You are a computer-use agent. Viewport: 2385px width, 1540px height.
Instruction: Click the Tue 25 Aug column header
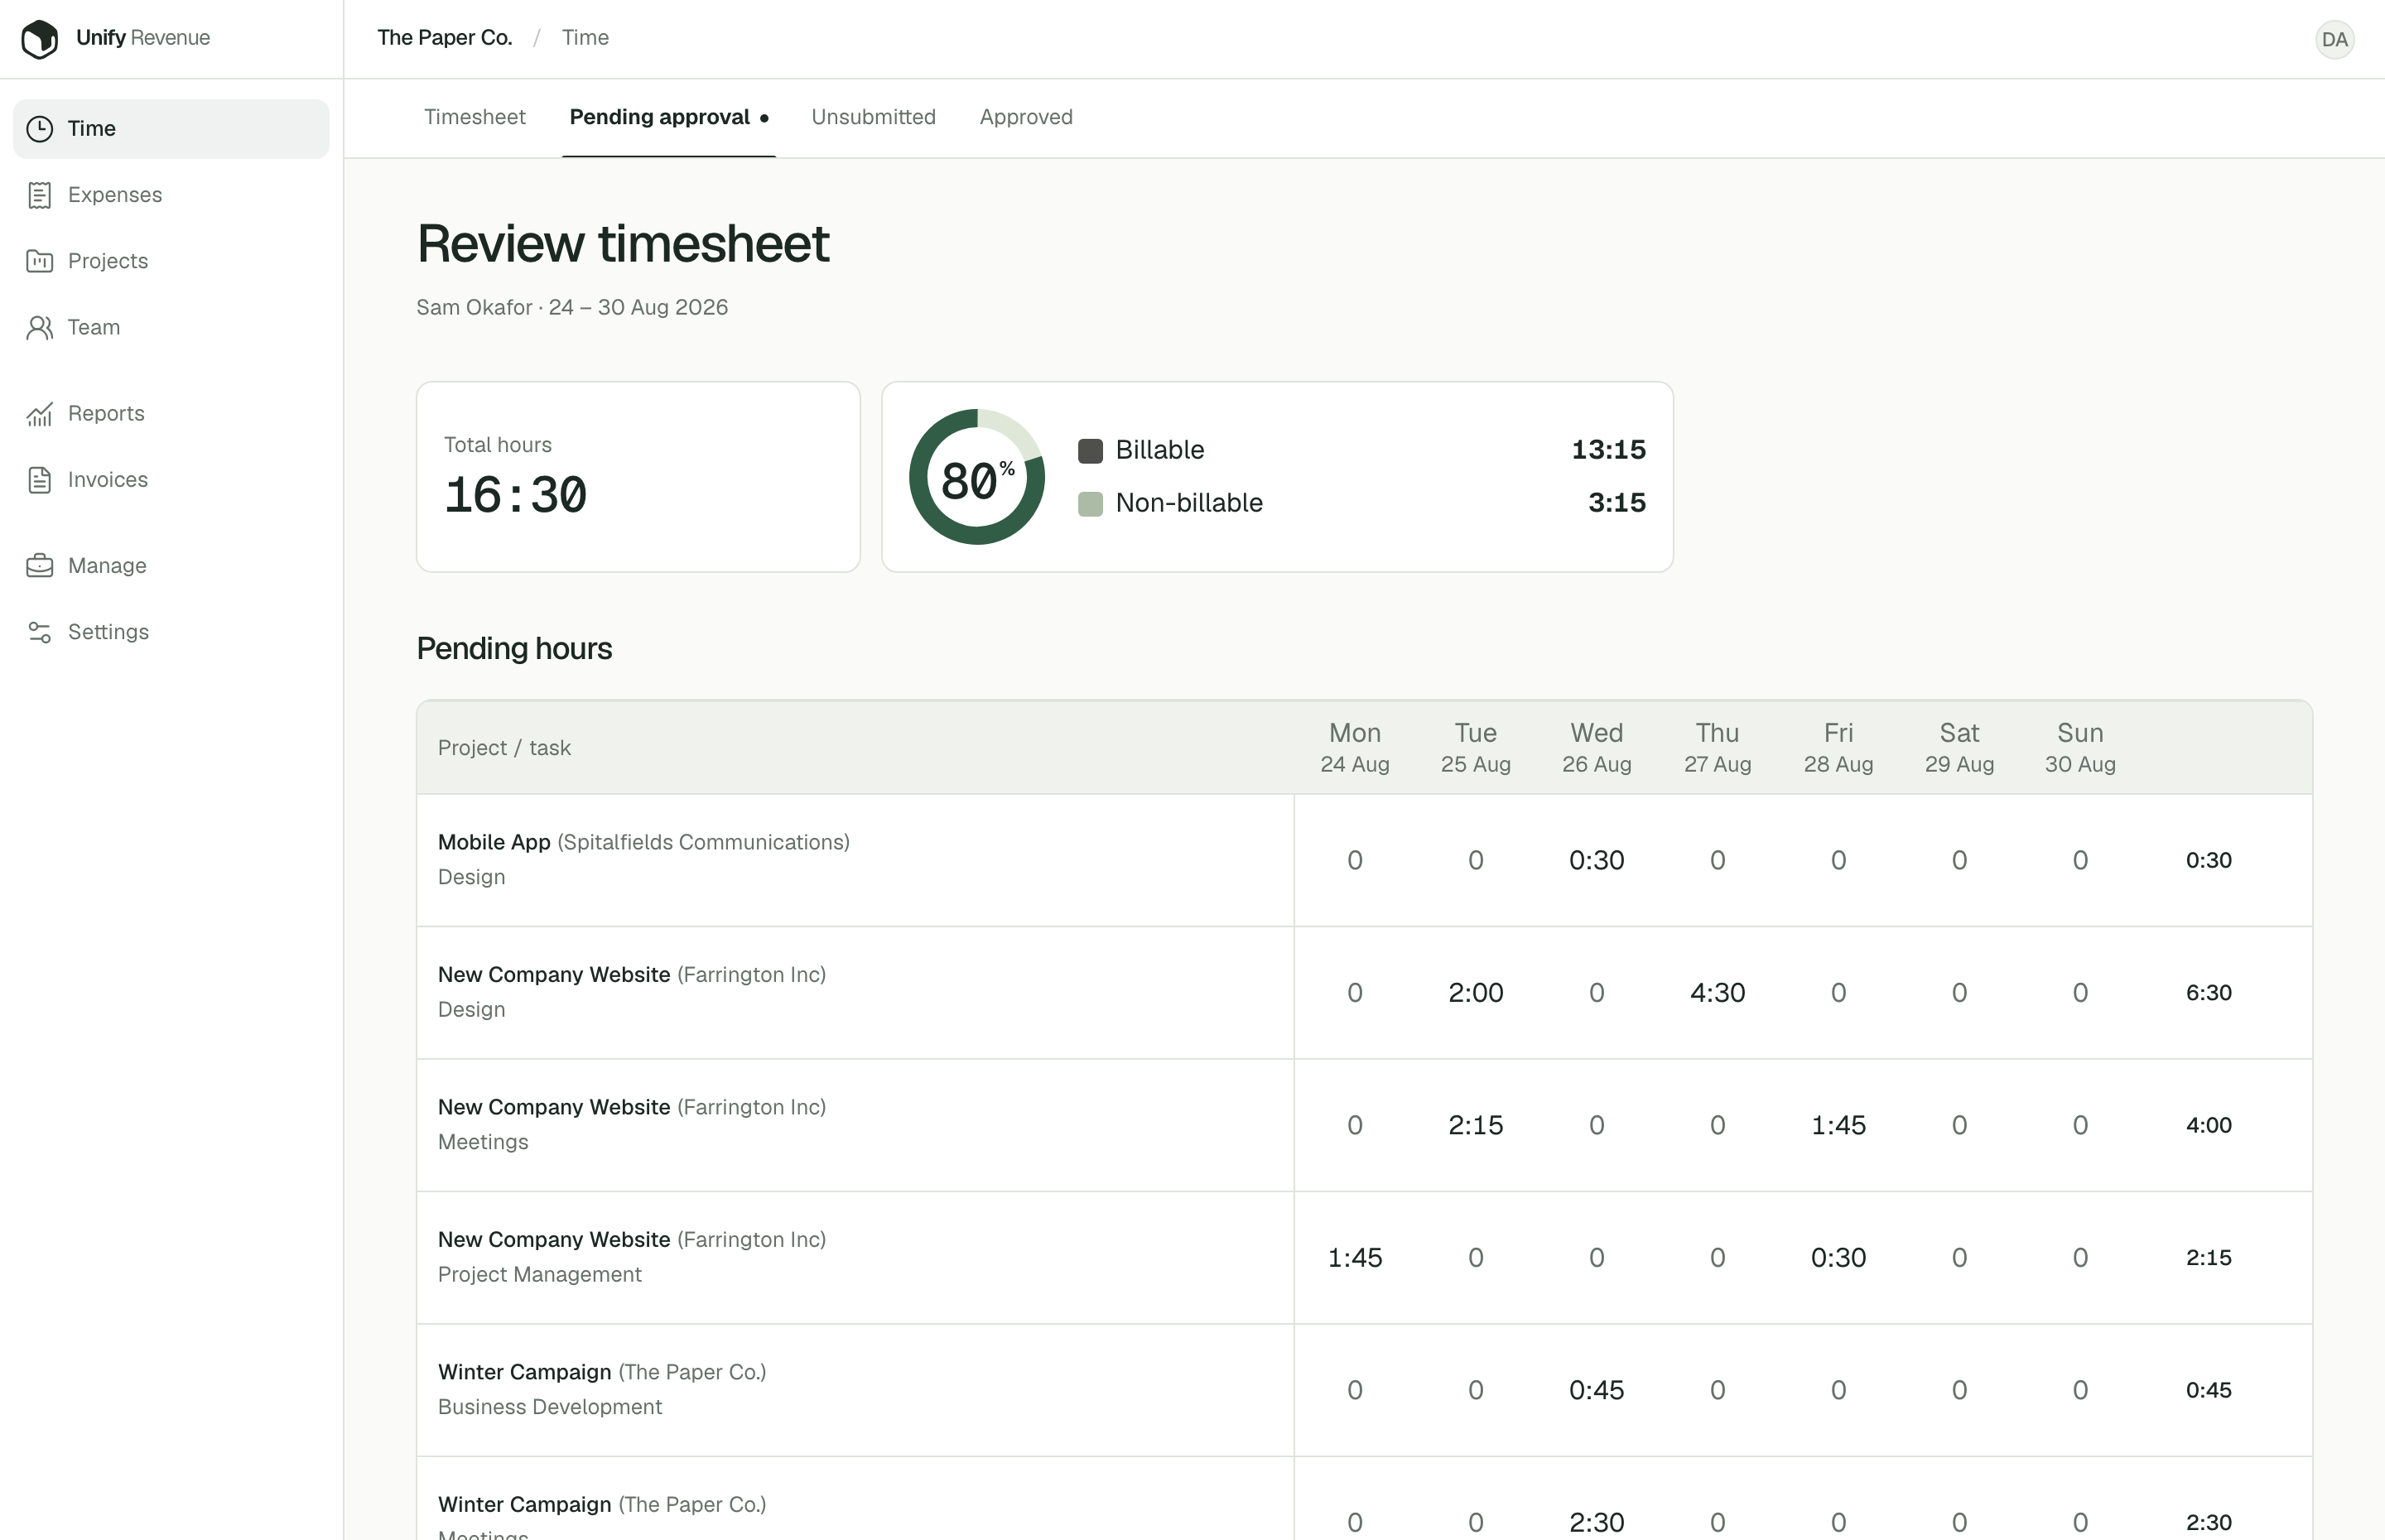pyautogui.click(x=1475, y=748)
